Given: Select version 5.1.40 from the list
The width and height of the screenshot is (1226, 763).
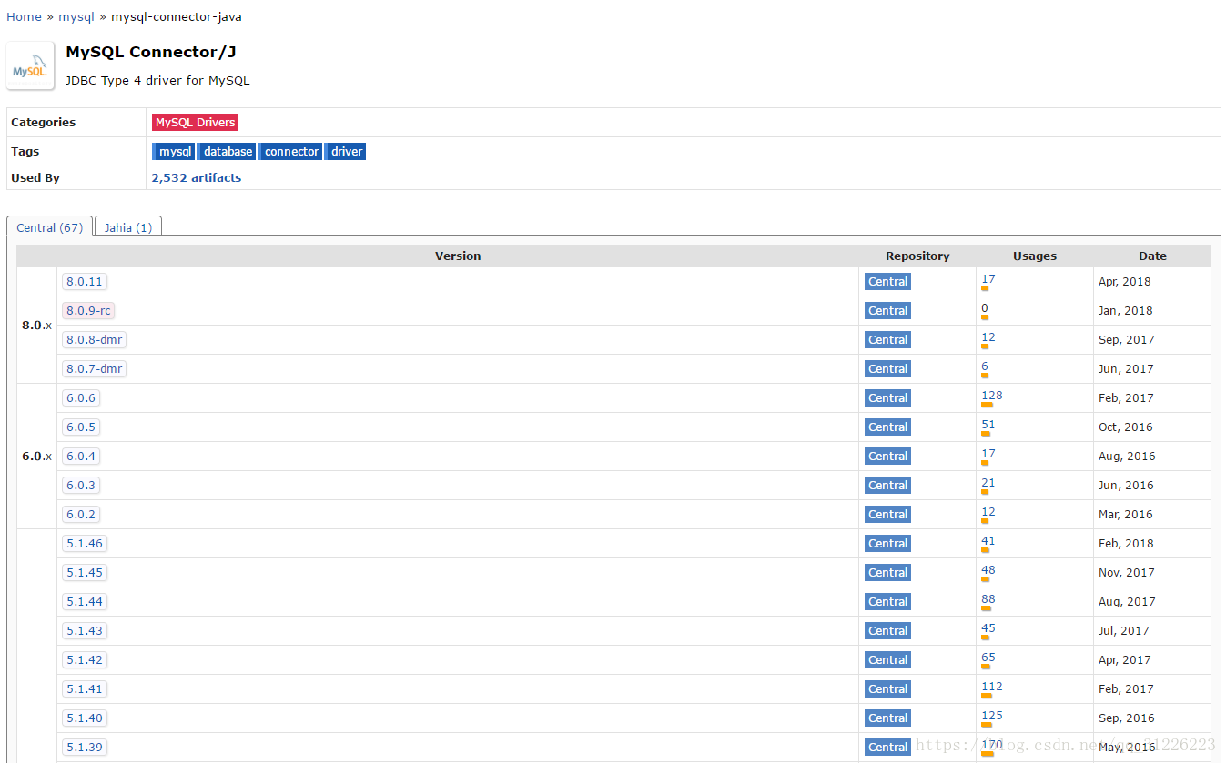Looking at the screenshot, I should pyautogui.click(x=84, y=718).
